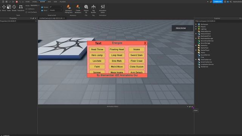The height and width of the screenshot is (136, 242).
Task: Expand the NetworkClient tree node
Action: [x=196, y=34]
